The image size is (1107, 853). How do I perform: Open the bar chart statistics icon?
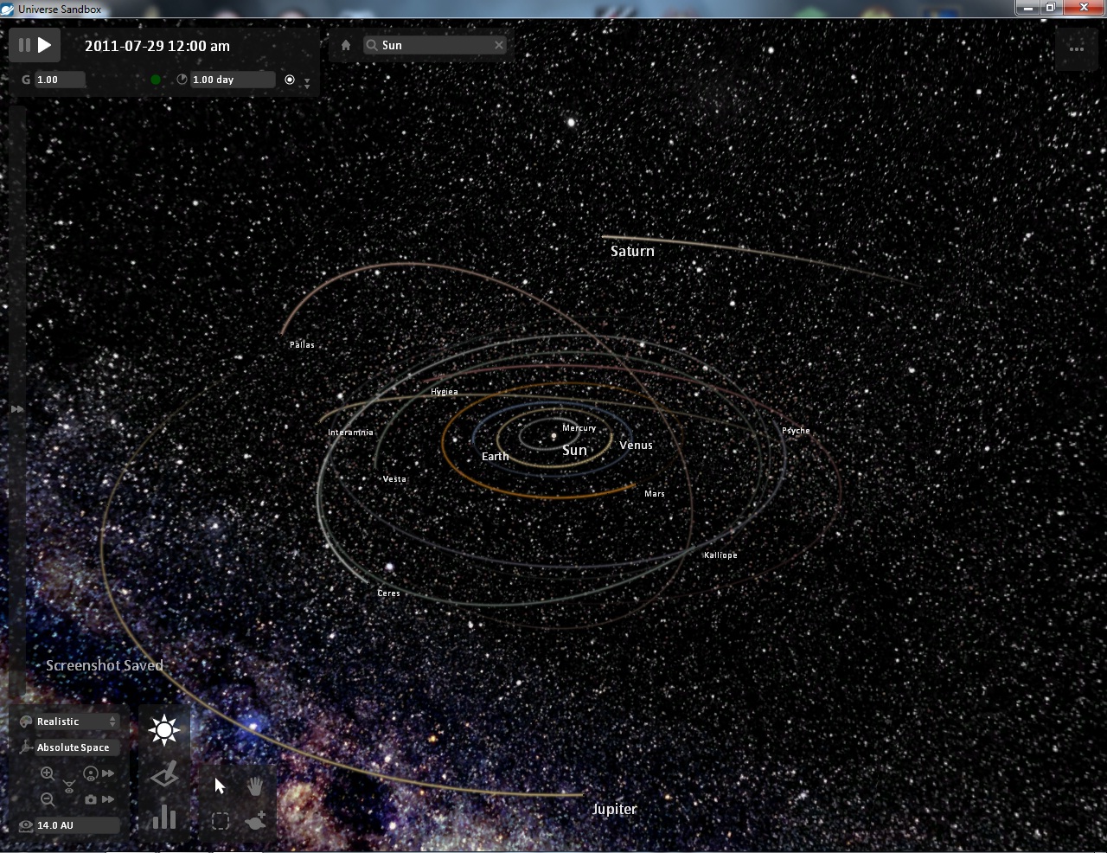pos(163,817)
